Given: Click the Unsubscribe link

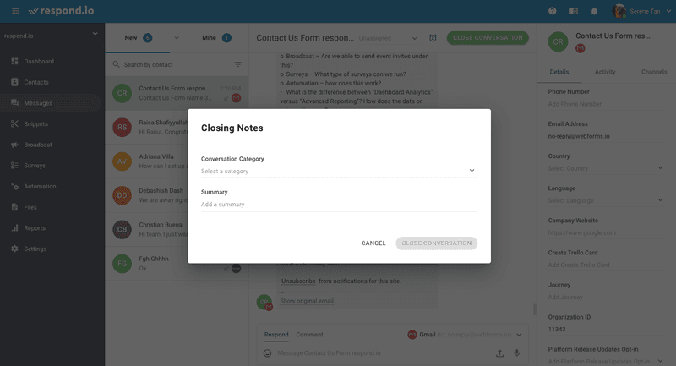Looking at the screenshot, I should click(x=298, y=281).
